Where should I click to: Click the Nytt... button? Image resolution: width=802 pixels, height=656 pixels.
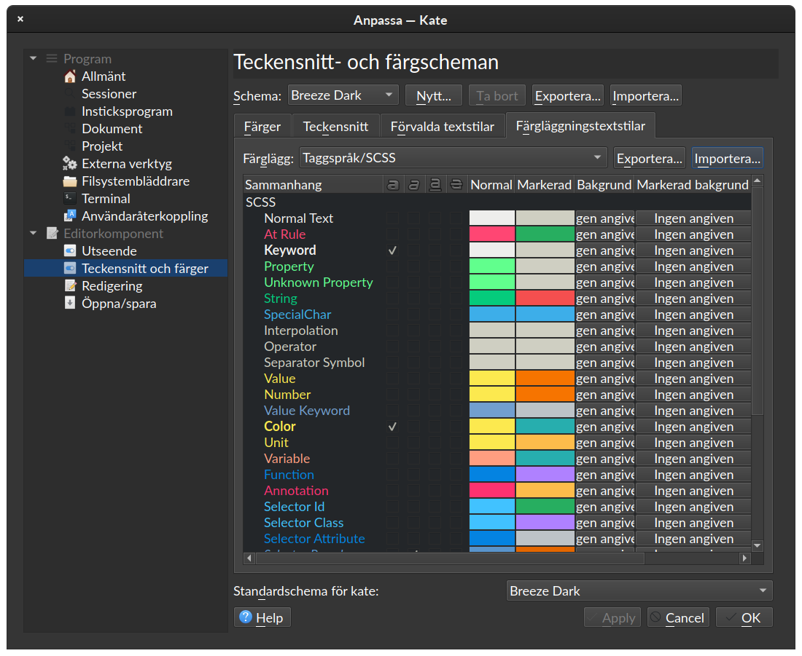coord(434,95)
